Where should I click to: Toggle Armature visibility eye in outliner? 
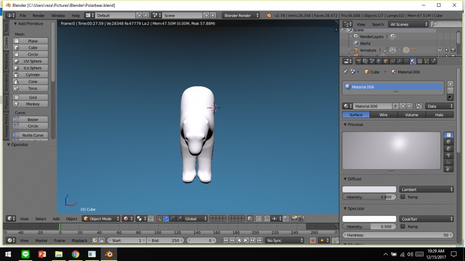[x=440, y=50]
